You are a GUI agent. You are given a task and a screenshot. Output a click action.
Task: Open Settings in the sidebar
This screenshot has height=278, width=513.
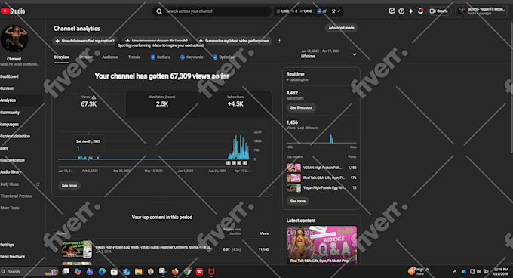pyautogui.click(x=8, y=245)
